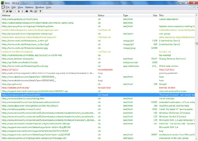198x141 pixels.
Task: Select the red http://127.0.0.1/ address row
Action: [10, 69]
